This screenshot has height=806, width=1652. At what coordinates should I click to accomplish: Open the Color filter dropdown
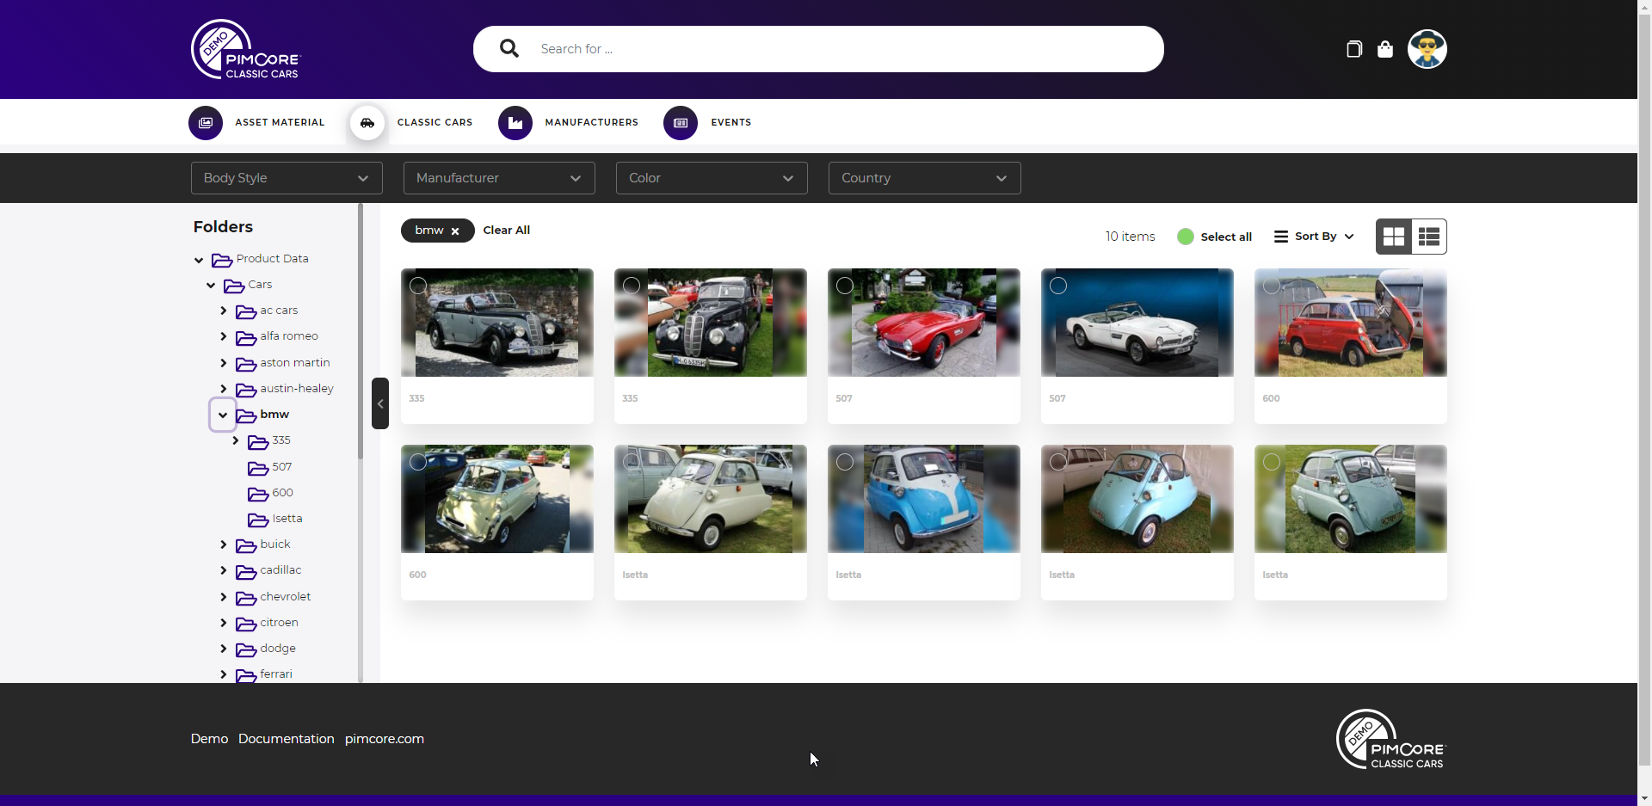(x=712, y=178)
